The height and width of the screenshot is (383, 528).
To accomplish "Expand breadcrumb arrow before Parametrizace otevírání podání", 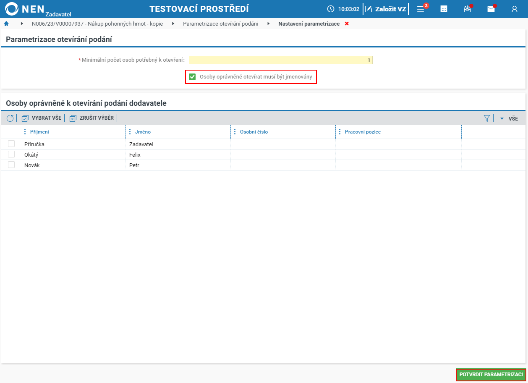I will point(173,24).
